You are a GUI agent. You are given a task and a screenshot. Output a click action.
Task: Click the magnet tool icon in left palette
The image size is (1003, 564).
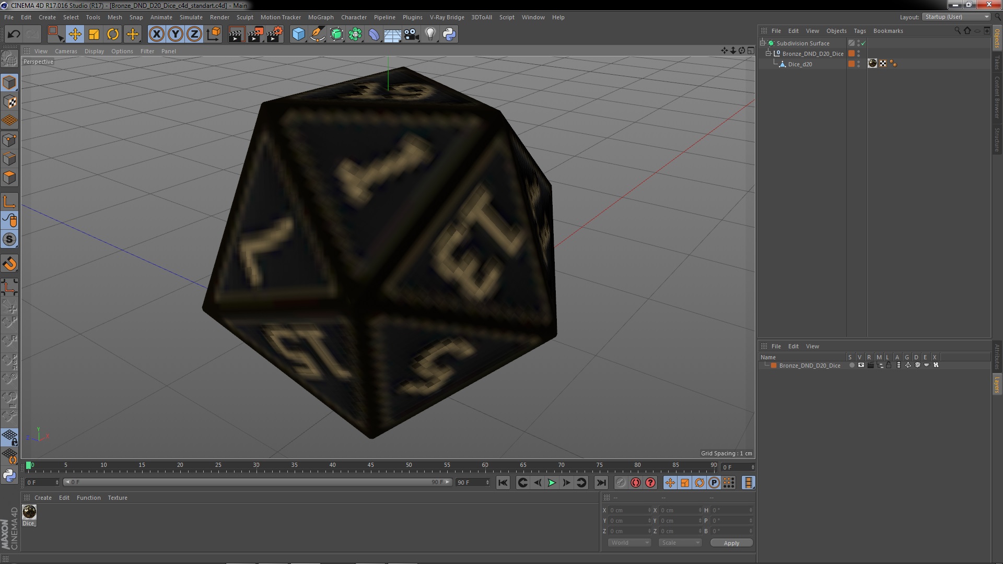click(x=9, y=264)
